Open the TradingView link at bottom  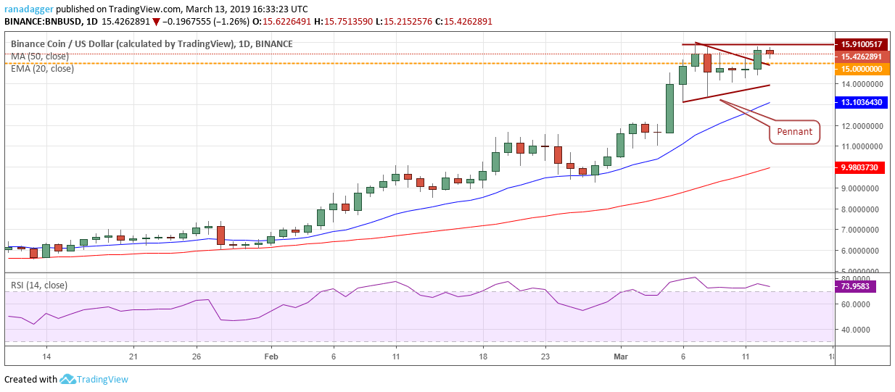coord(103,380)
